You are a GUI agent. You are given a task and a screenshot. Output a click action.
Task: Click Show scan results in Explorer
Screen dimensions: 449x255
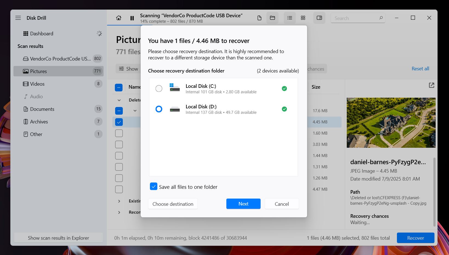[58, 238]
